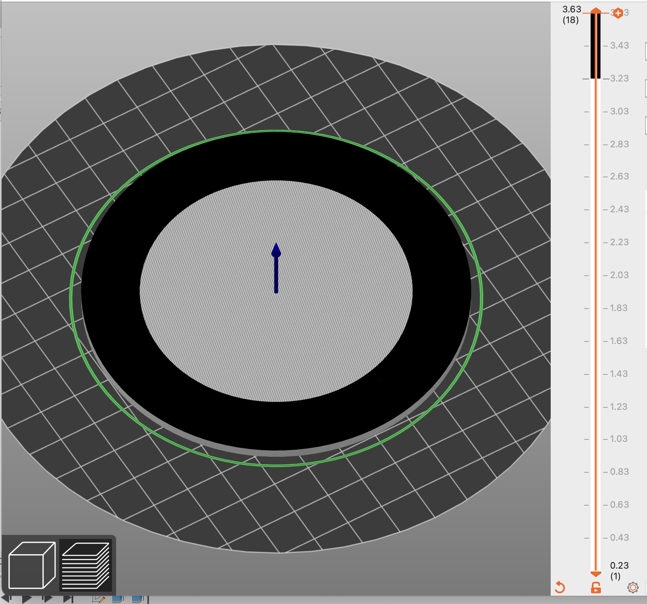Image resolution: width=647 pixels, height=604 pixels.
Task: Click the 0.43 height mark on ruler
Action: tap(619, 538)
